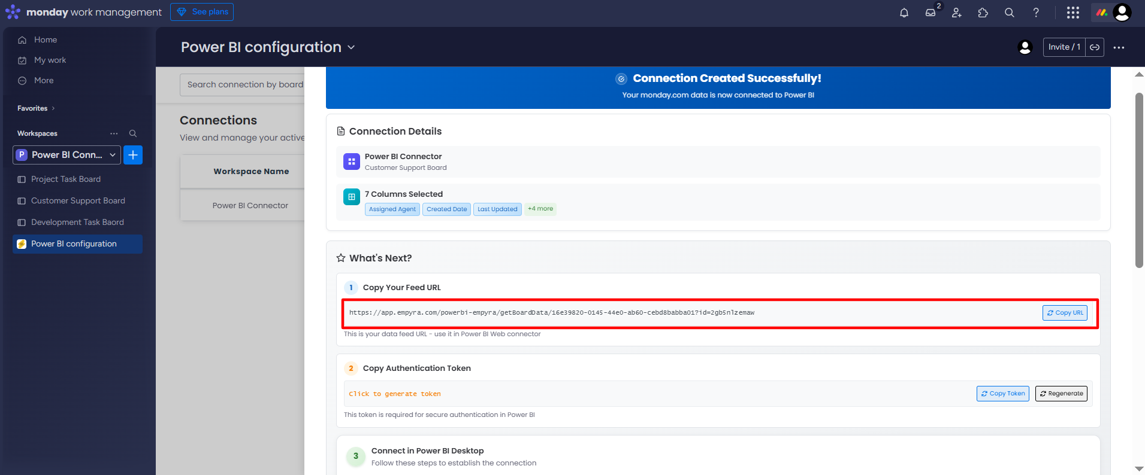Open Power BI configuration title dropdown

coord(351,47)
